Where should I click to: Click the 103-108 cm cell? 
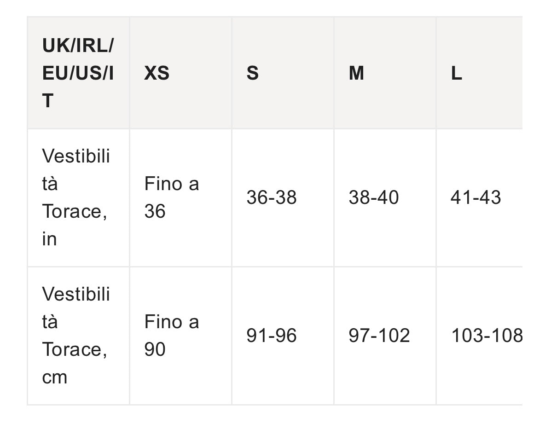[x=480, y=336]
